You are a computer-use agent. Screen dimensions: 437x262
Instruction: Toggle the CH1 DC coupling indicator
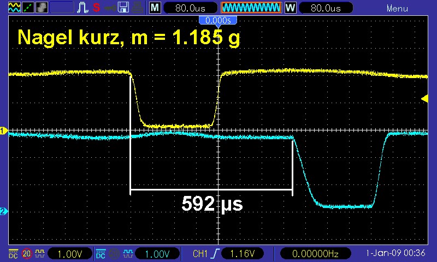pyautogui.click(x=12, y=254)
